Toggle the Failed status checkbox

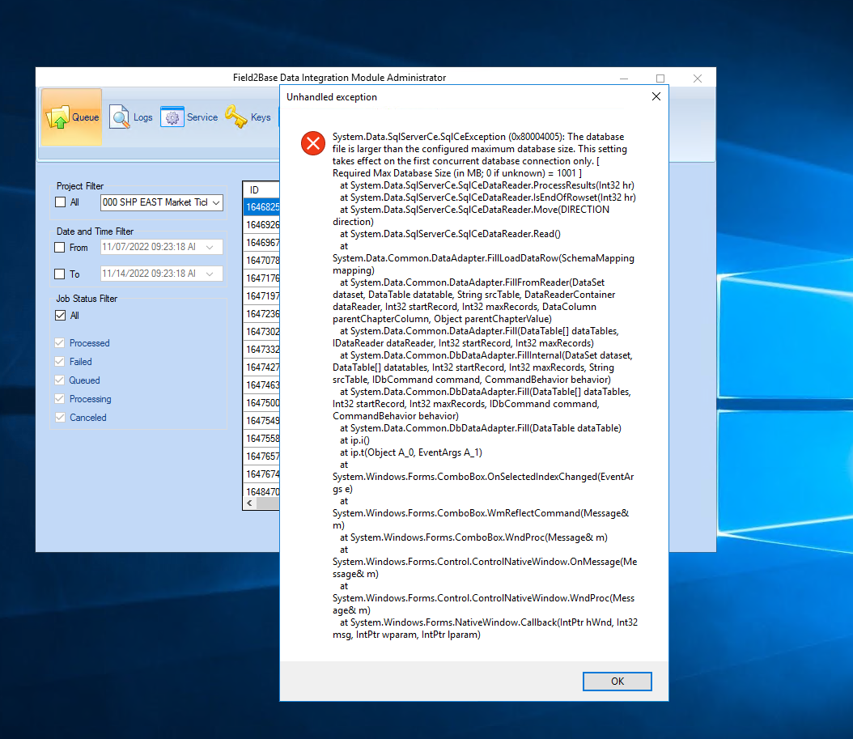coord(60,361)
